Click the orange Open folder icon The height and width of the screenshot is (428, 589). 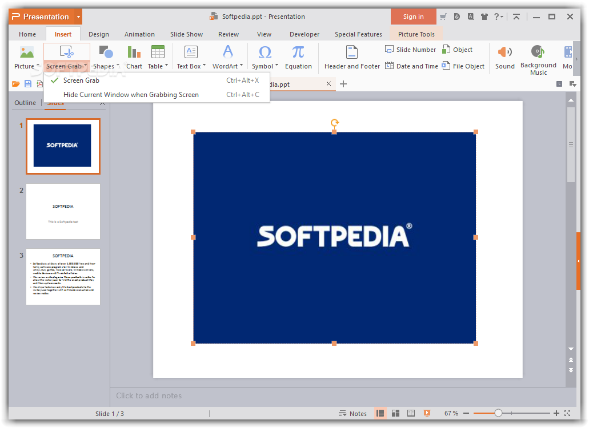[16, 84]
